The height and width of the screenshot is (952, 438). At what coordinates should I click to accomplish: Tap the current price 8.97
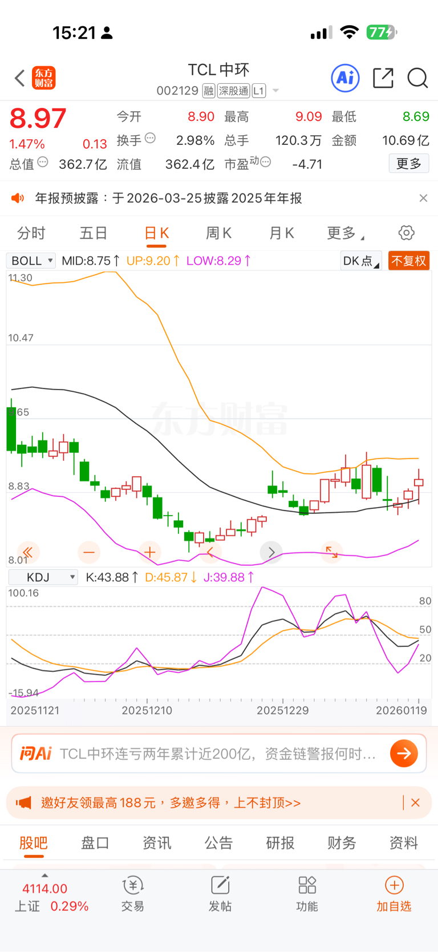38,118
